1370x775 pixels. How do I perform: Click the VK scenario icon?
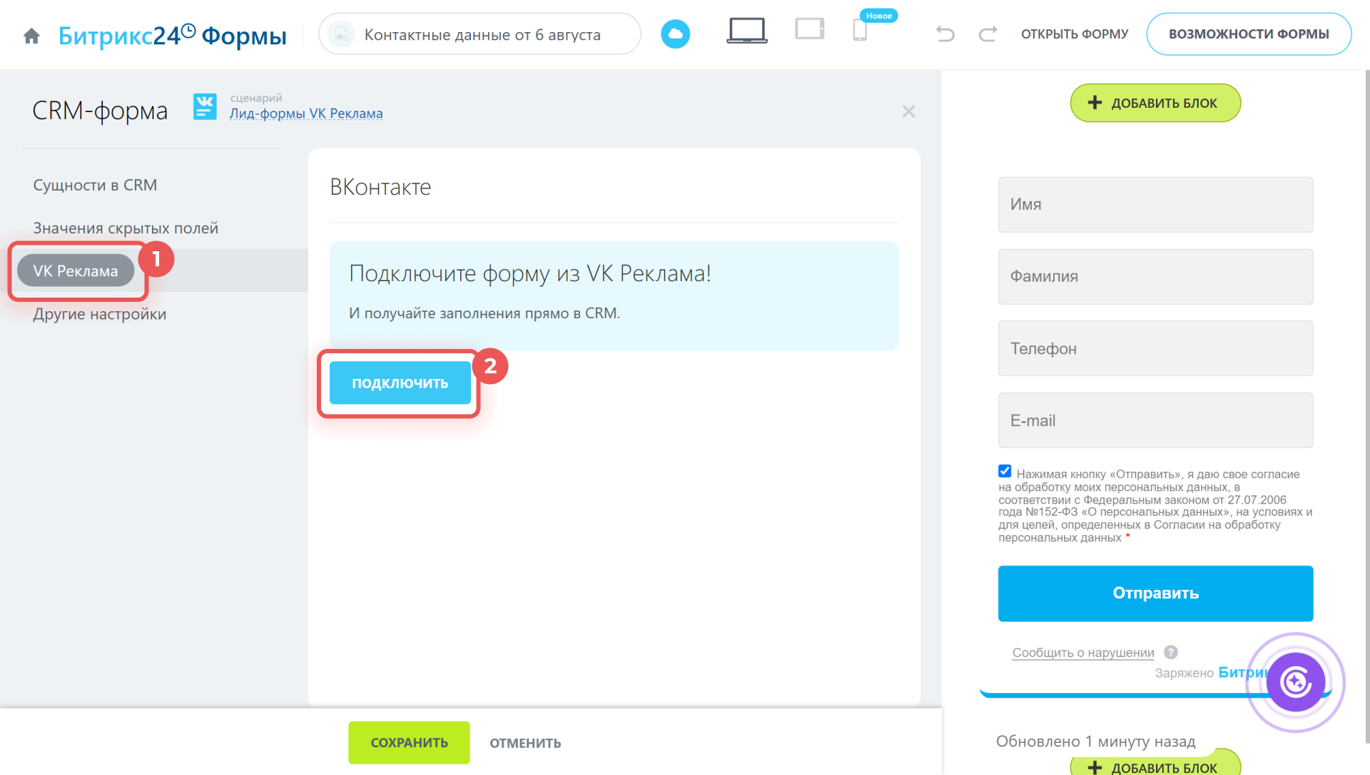click(205, 107)
